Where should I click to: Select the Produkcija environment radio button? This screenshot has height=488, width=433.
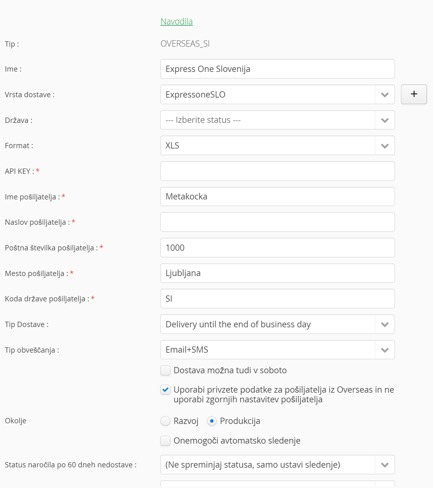pyautogui.click(x=212, y=421)
